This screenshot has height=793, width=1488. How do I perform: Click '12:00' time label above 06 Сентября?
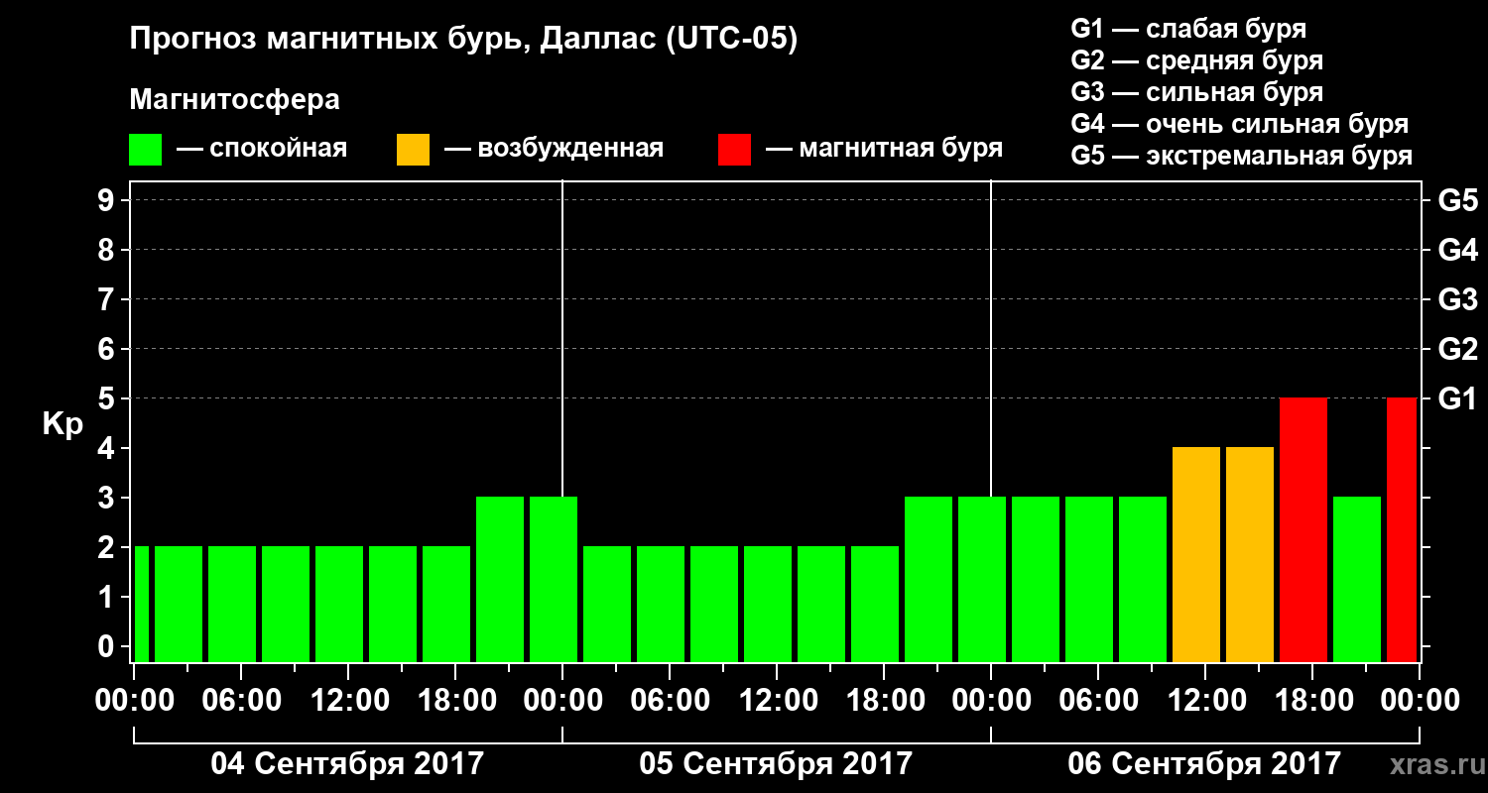pyautogui.click(x=1206, y=700)
